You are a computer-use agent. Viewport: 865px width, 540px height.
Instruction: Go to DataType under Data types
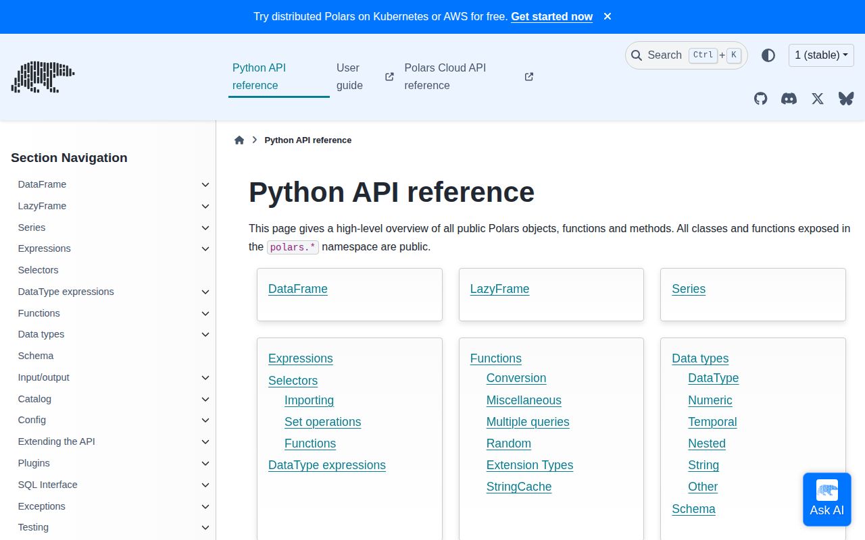click(x=714, y=378)
